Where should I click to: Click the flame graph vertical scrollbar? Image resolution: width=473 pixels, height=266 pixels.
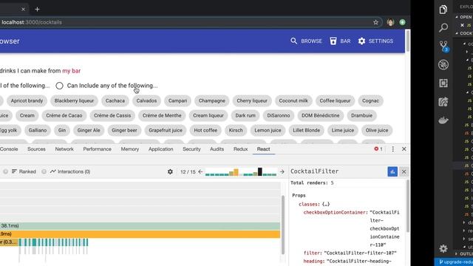tap(283, 225)
